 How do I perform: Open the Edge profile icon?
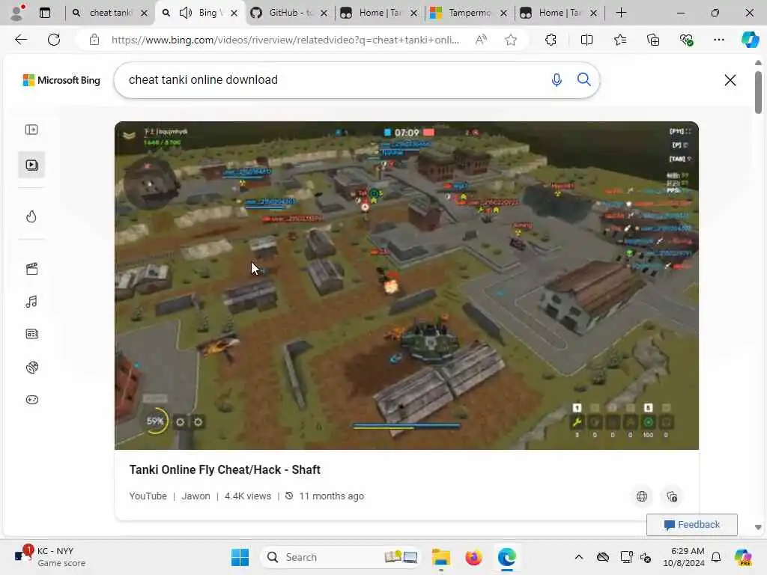[x=17, y=13]
